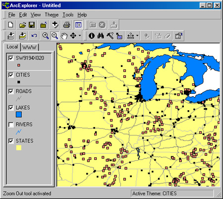Uncheck the LAKES theme checkbox
Image resolution: width=223 pixels, height=199 pixels.
click(11, 108)
